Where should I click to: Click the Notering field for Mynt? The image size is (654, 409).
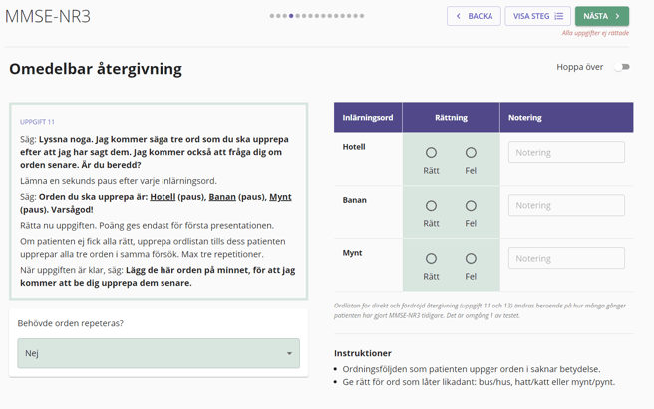pyautogui.click(x=566, y=258)
